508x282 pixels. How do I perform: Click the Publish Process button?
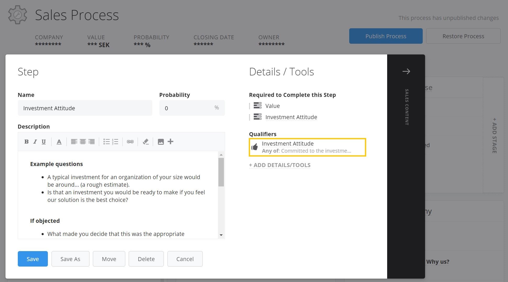[386, 36]
